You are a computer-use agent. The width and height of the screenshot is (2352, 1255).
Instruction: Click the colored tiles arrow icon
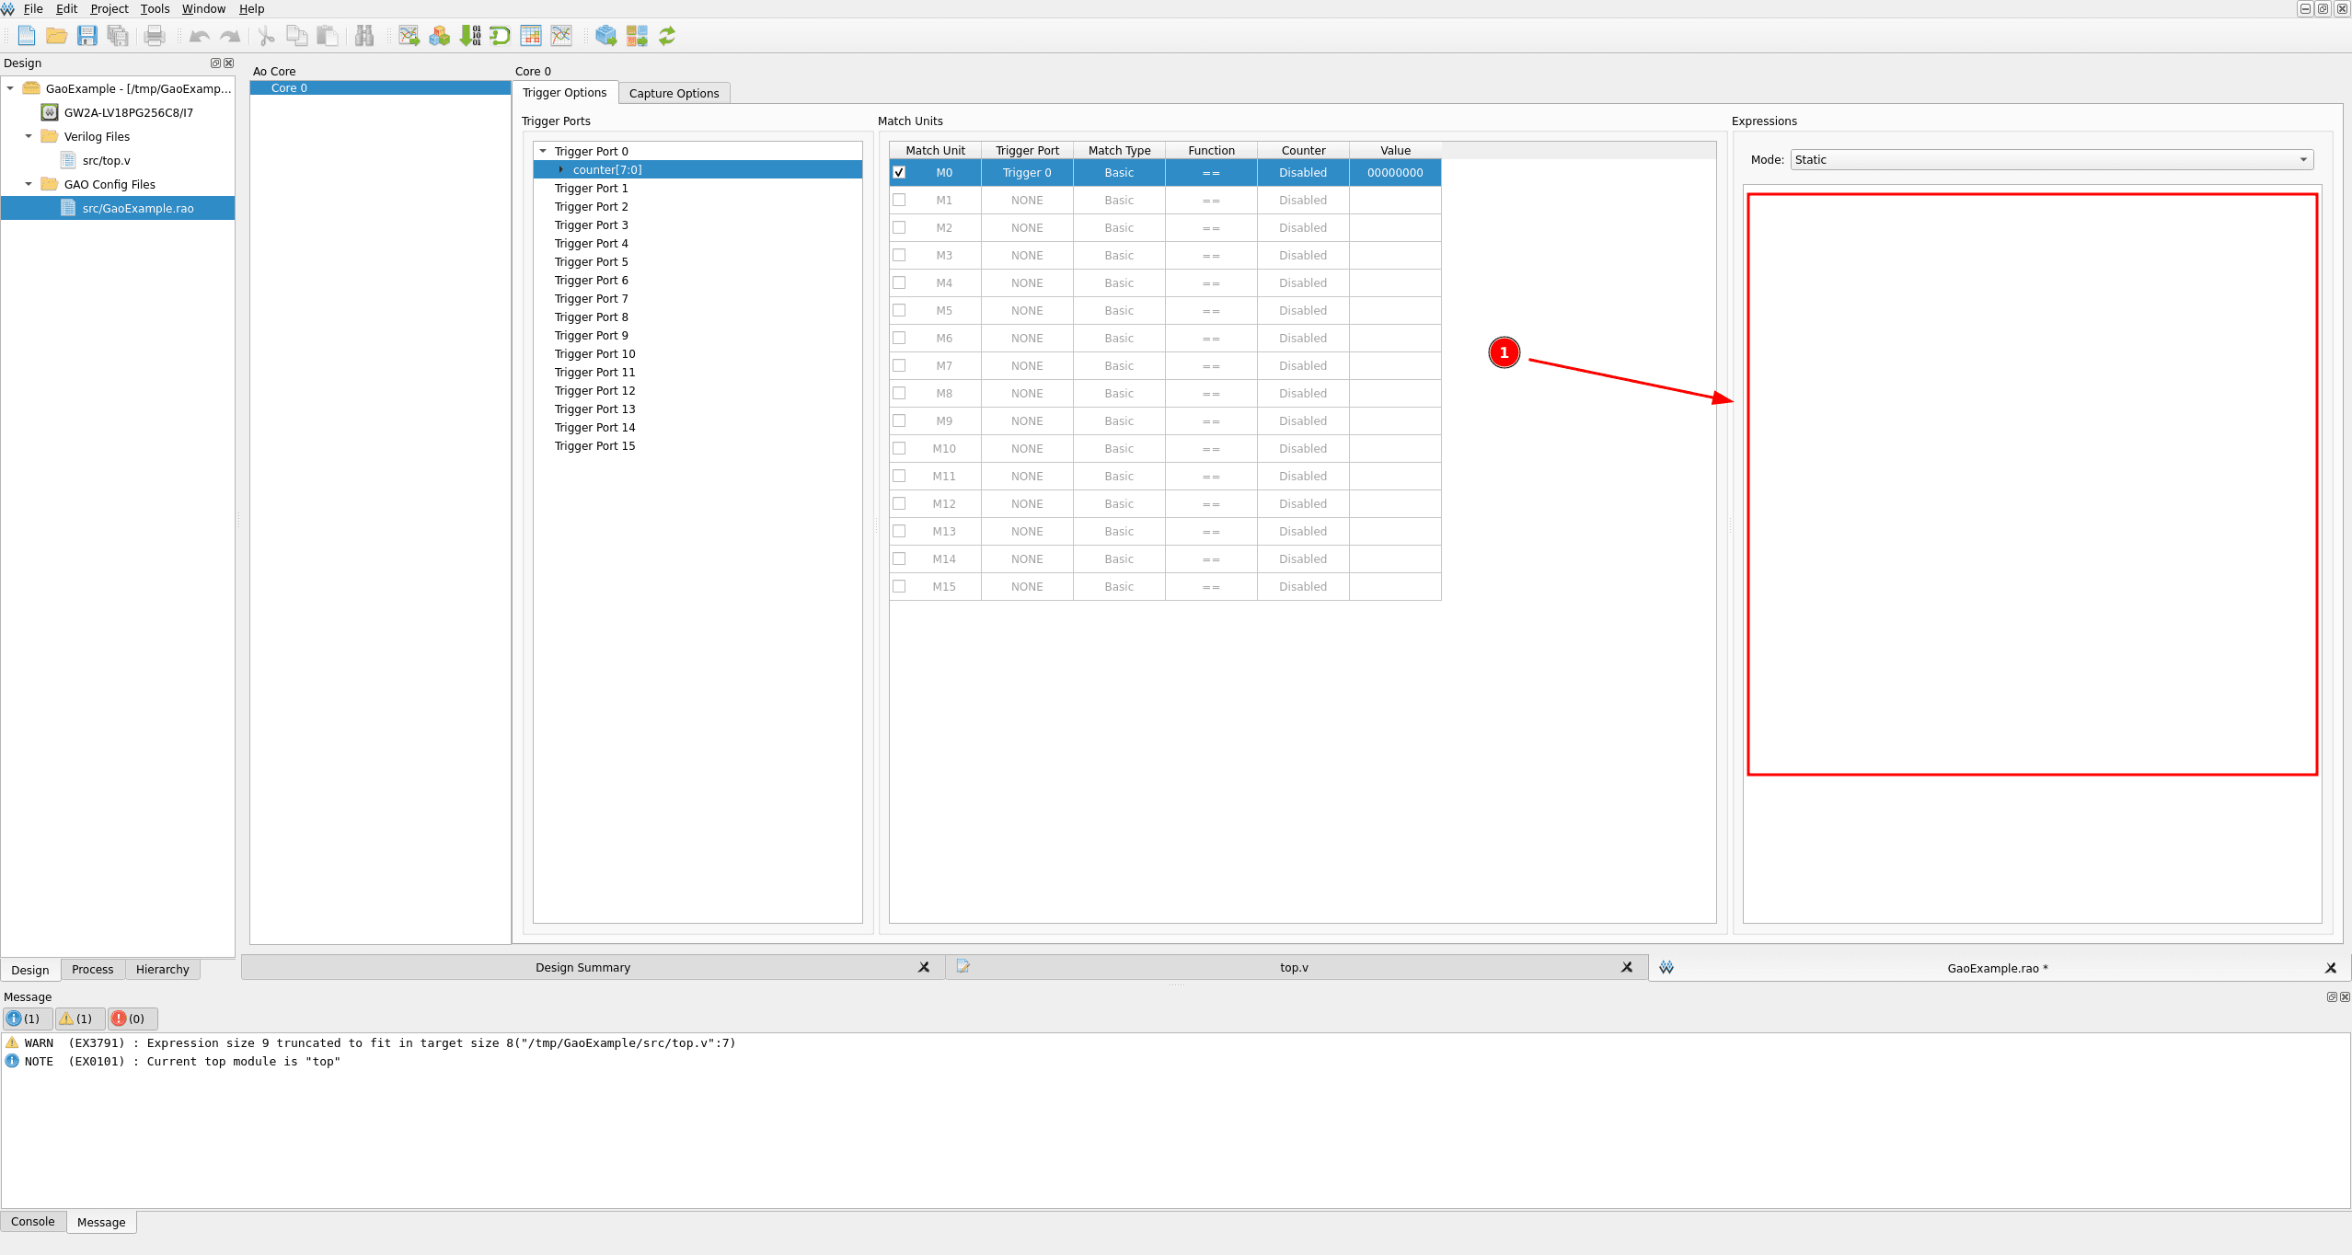click(x=637, y=36)
